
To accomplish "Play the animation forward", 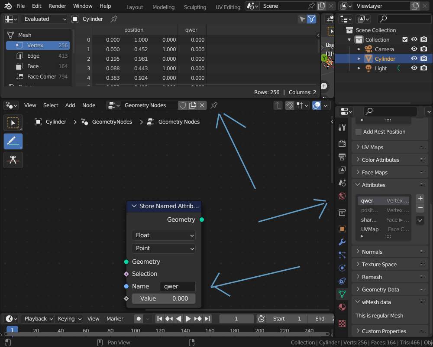I will [x=188, y=319].
